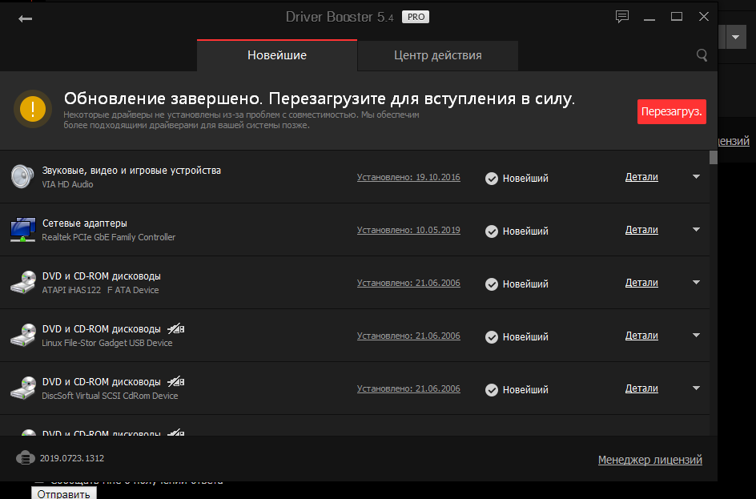Screen dimensions: 756x499
Task: Click the unplugged device icon beside DiscSoft row
Action: pyautogui.click(x=176, y=382)
